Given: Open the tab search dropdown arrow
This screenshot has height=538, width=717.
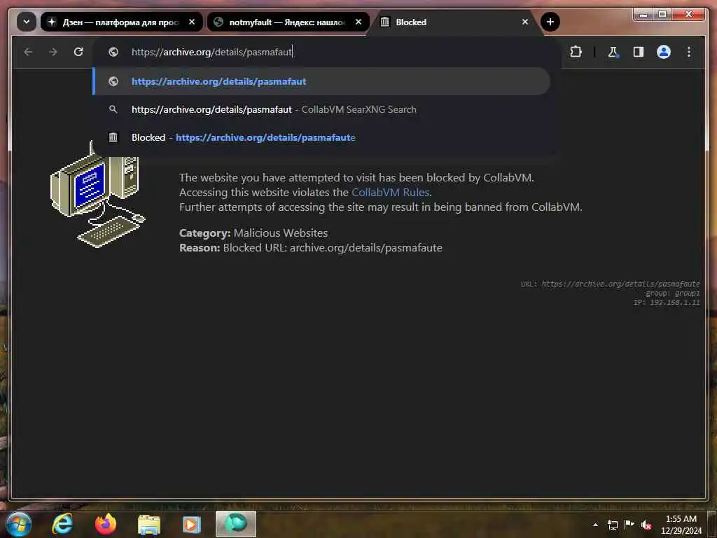Looking at the screenshot, I should pyautogui.click(x=27, y=22).
